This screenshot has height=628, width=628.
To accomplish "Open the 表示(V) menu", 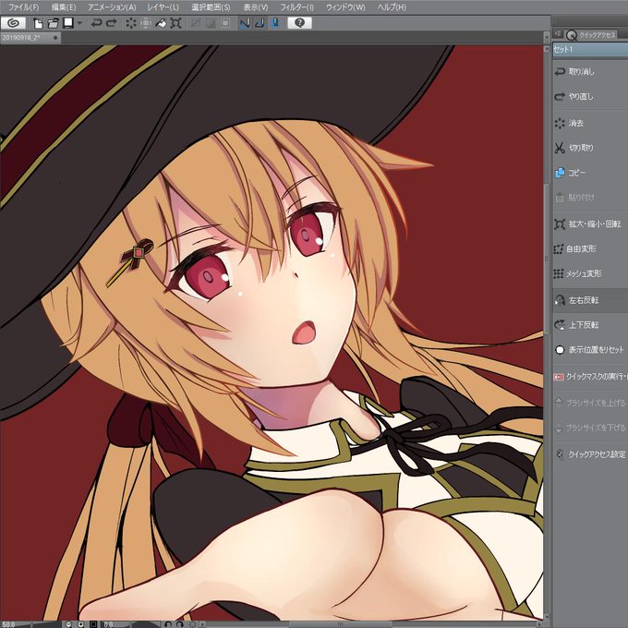I will (x=256, y=7).
